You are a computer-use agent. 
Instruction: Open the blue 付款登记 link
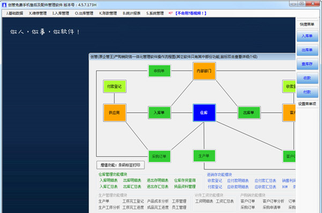[215, 187]
